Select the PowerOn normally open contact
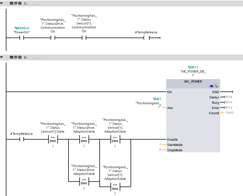 (x=22, y=38)
